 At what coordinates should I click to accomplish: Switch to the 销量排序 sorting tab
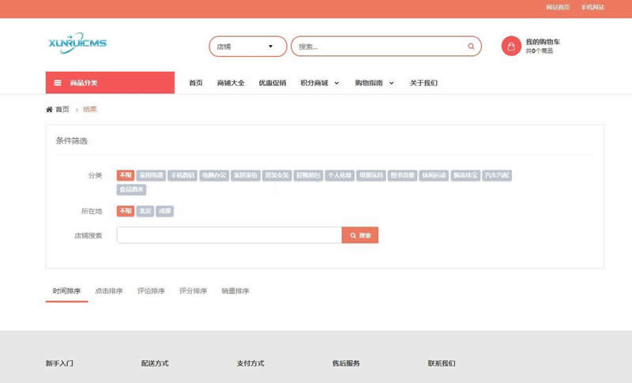coord(235,291)
